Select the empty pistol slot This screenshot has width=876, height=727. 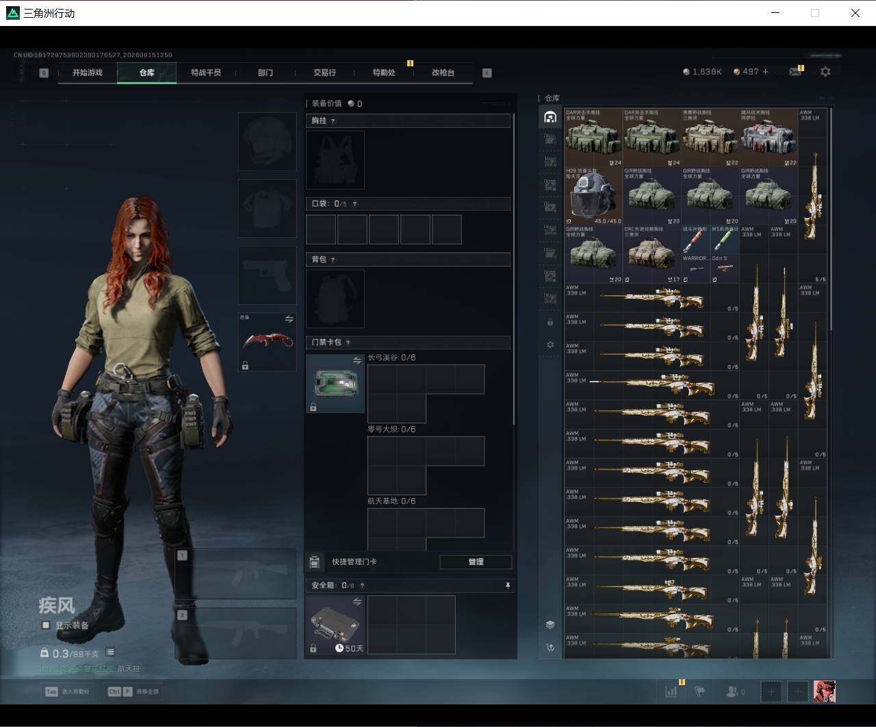click(267, 276)
